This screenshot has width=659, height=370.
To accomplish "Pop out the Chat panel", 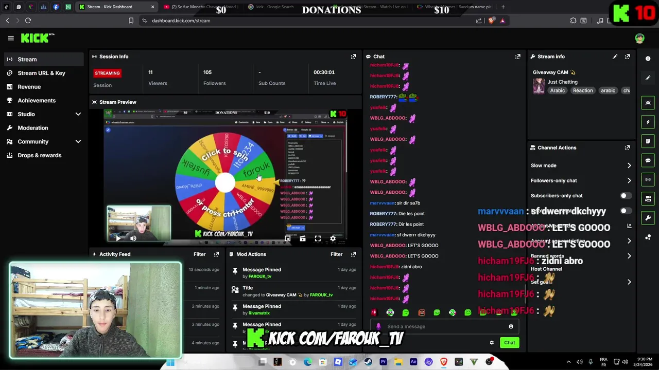I will click(x=517, y=57).
